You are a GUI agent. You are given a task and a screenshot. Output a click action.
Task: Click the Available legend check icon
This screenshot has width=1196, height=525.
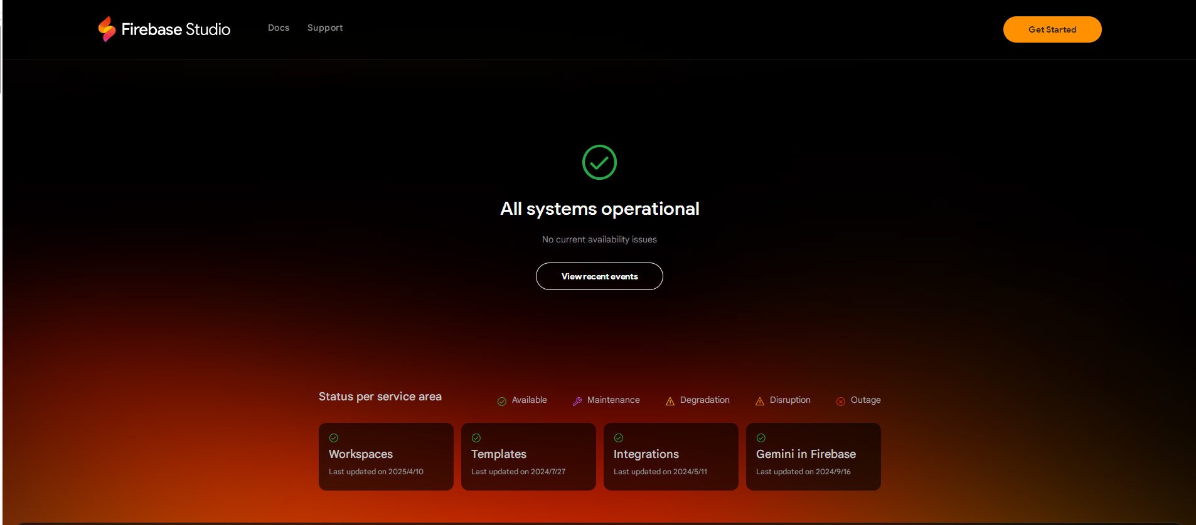click(502, 401)
